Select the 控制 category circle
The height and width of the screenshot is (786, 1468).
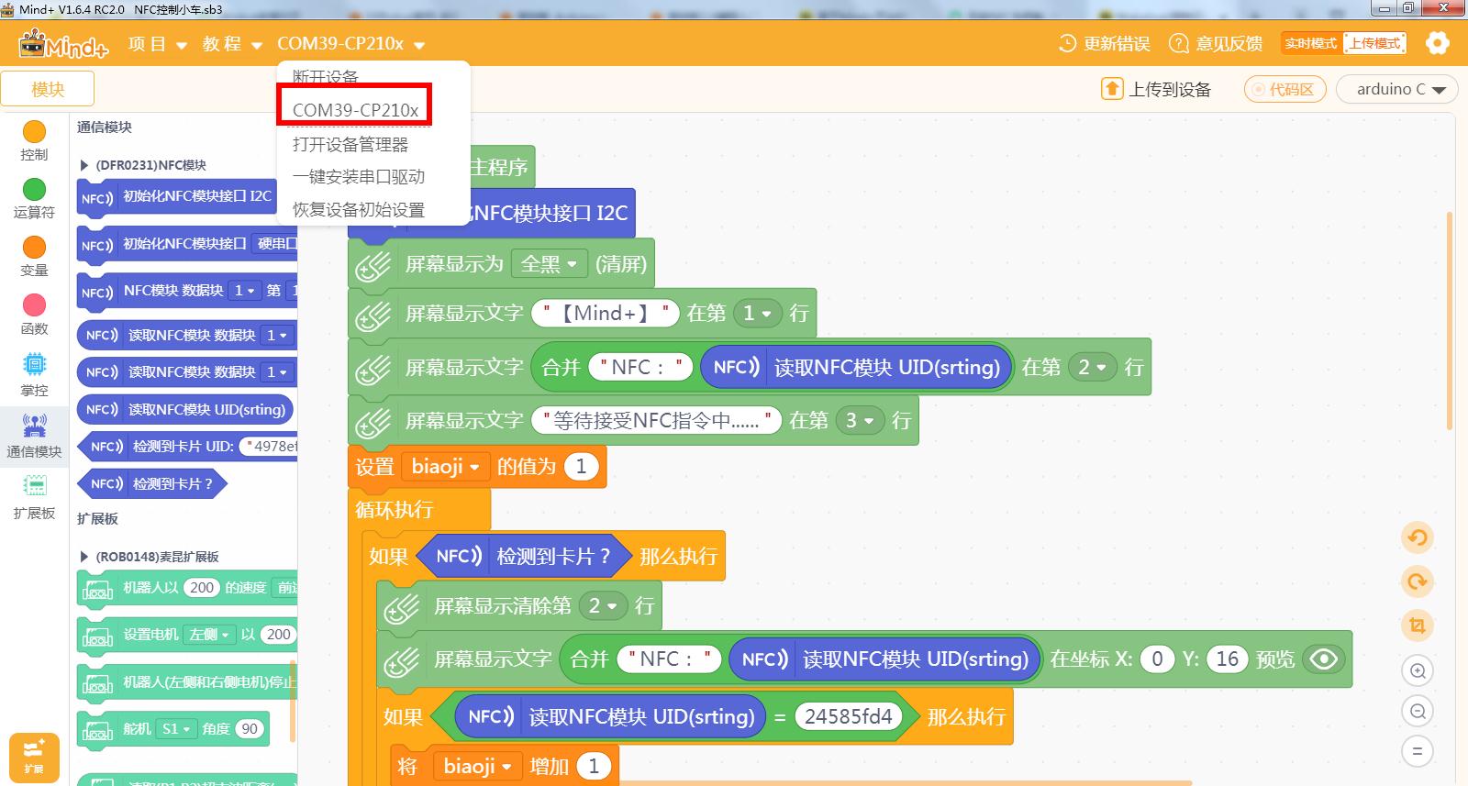click(34, 132)
